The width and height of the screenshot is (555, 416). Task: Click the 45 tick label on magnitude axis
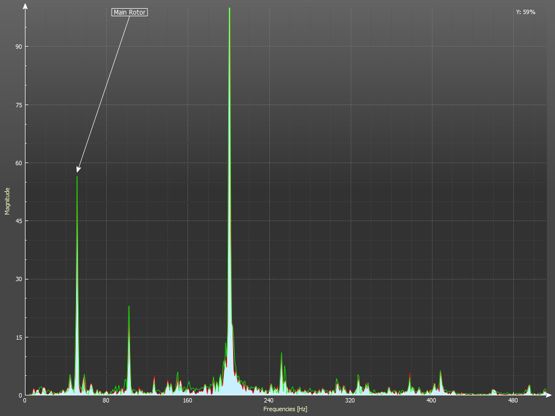pyautogui.click(x=18, y=221)
